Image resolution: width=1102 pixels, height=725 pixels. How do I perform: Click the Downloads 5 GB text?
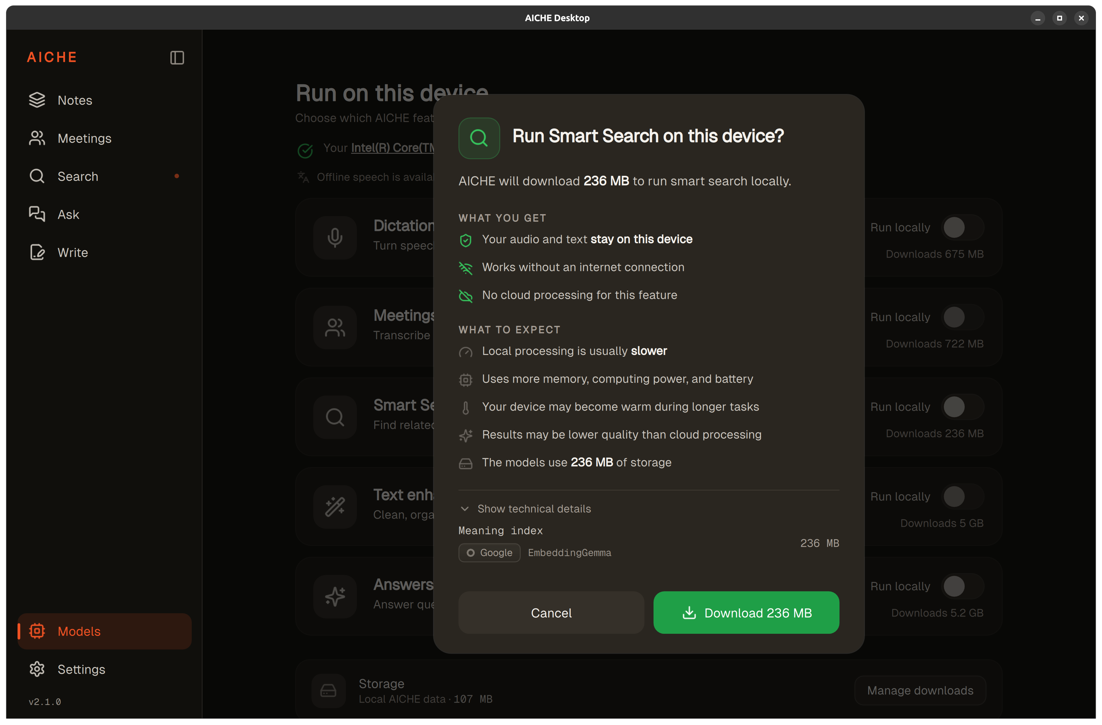(x=942, y=524)
